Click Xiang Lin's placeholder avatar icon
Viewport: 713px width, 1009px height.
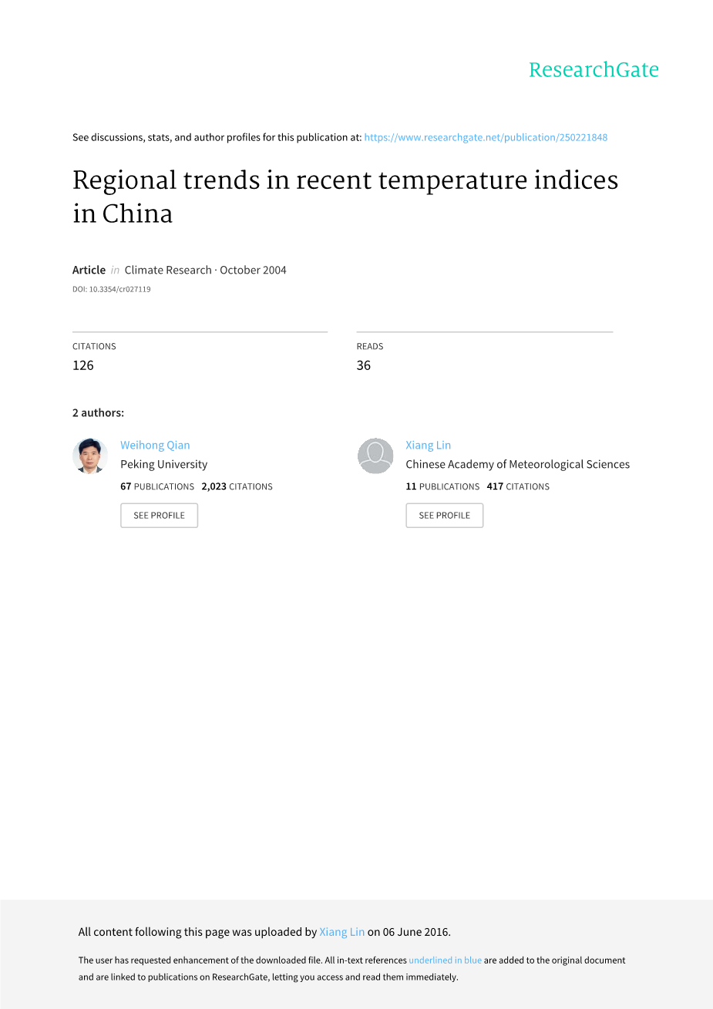click(x=375, y=456)
